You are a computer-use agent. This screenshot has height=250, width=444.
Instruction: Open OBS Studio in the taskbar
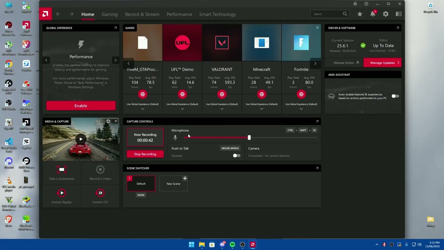[242, 244]
